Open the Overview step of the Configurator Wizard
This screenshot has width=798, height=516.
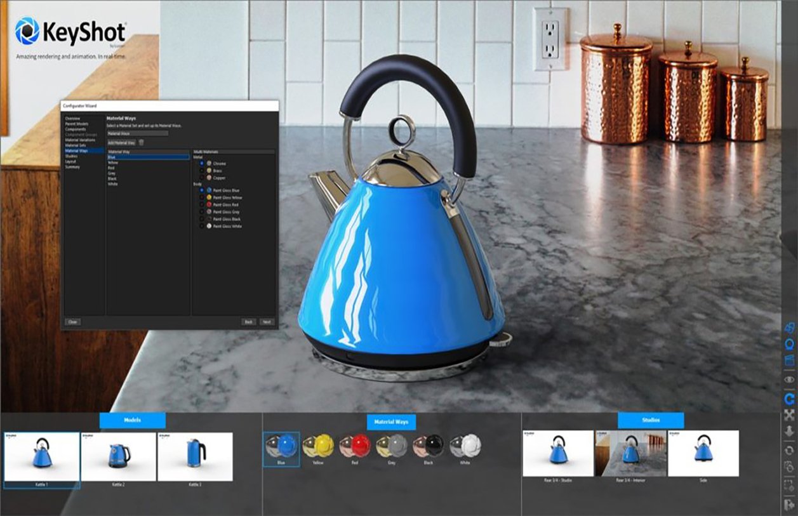tap(74, 118)
